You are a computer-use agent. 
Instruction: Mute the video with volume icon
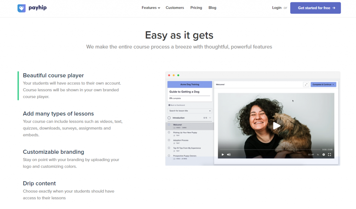229,154
